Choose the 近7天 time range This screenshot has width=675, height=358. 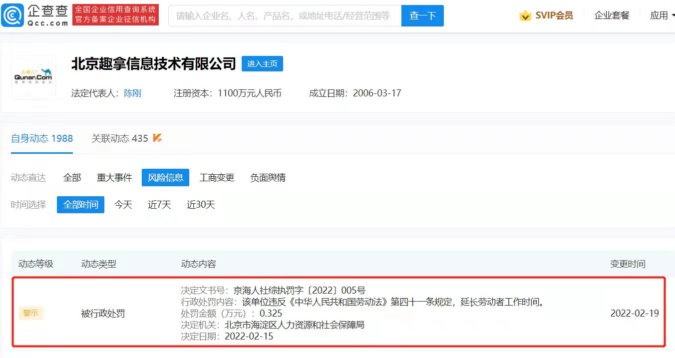pos(159,205)
